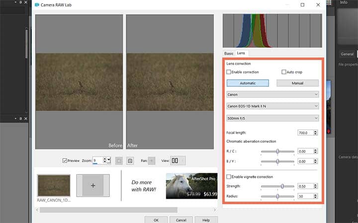Switch to the Lens tab
358x223 pixels.
[x=241, y=53]
